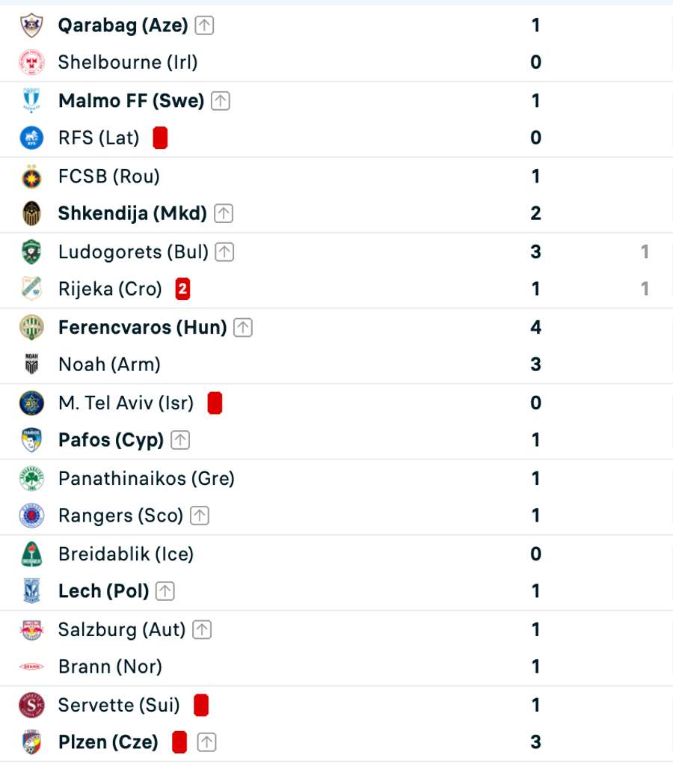Viewport: 673px width, 767px height.
Task: Click the advancing arrow icon beside Shkendija
Action: click(x=224, y=214)
